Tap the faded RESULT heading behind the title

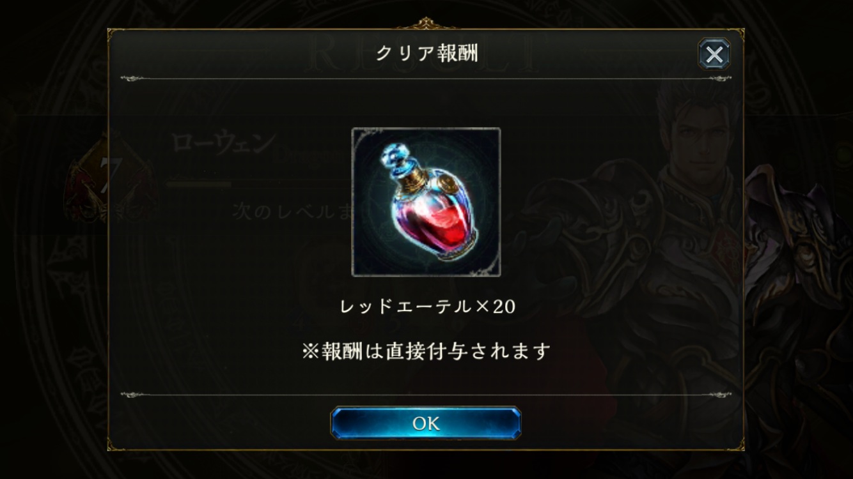pos(426,55)
